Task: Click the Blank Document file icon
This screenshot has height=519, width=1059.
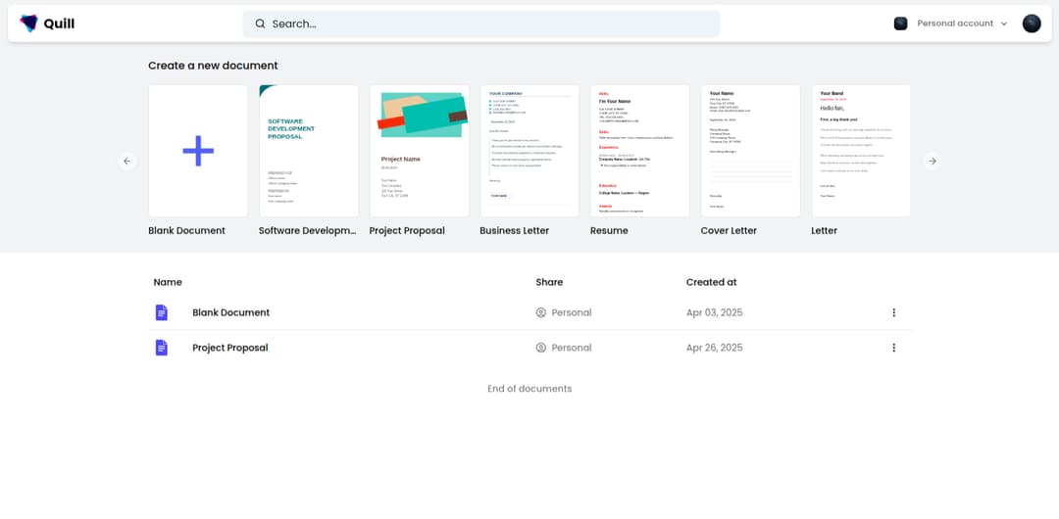Action: click(162, 312)
